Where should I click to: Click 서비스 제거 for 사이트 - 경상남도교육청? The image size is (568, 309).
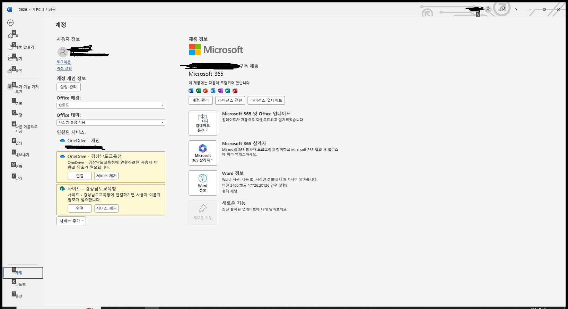[x=106, y=208]
